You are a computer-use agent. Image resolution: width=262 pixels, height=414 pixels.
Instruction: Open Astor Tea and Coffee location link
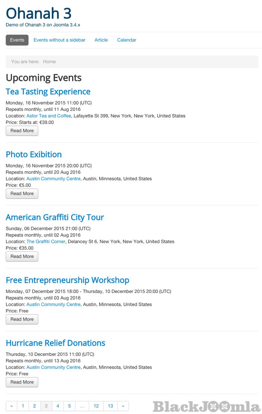point(49,116)
